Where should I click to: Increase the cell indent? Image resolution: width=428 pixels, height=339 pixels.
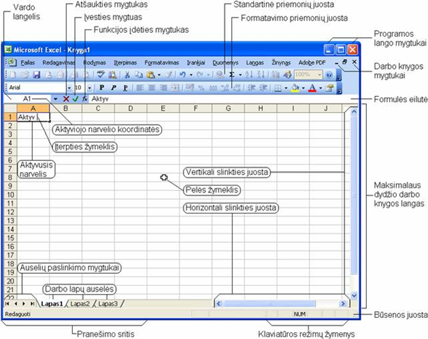[263, 88]
